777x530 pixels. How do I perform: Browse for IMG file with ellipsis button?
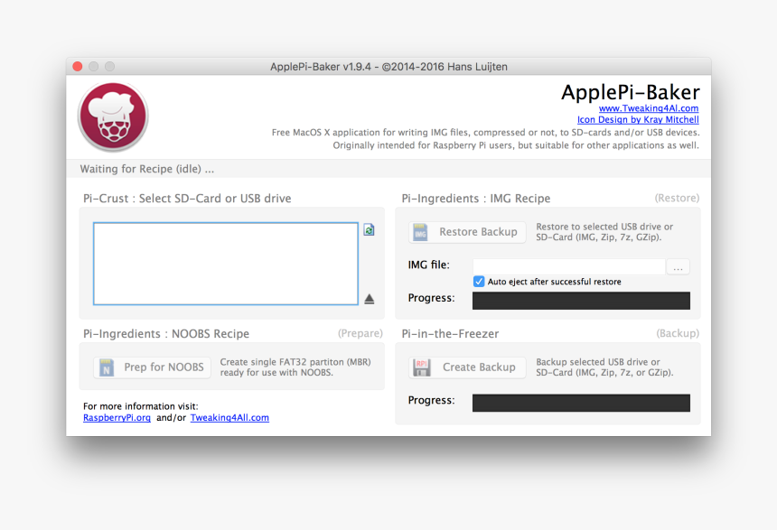point(678,267)
